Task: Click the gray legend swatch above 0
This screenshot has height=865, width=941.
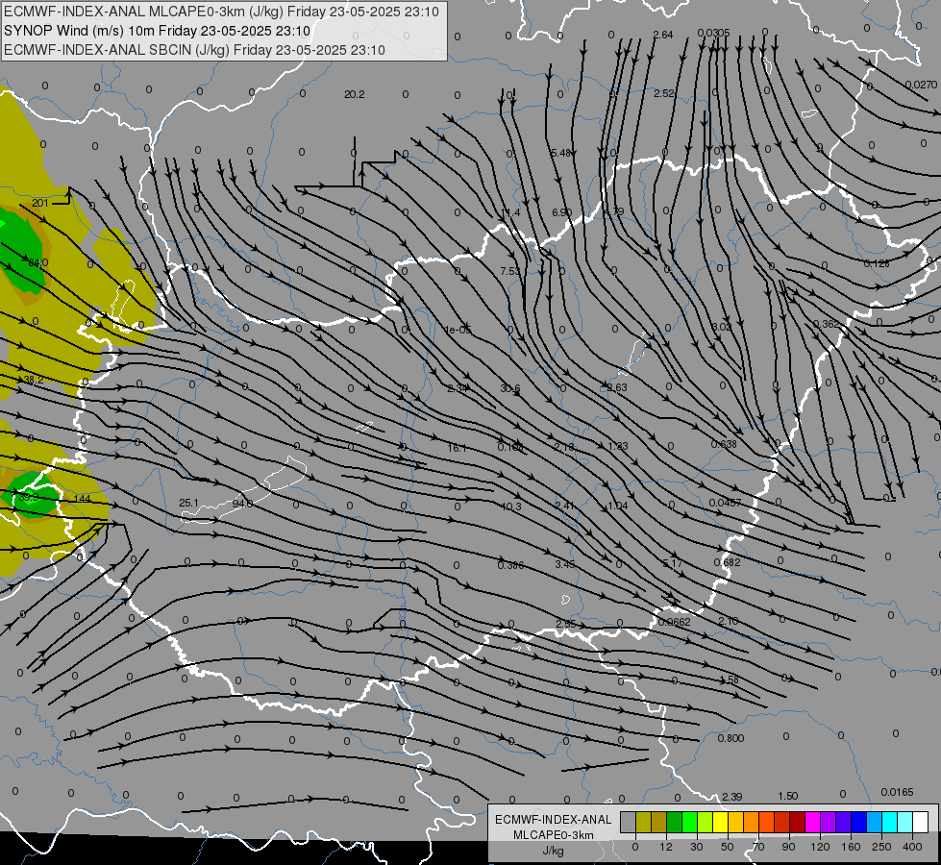Action: pyautogui.click(x=628, y=823)
